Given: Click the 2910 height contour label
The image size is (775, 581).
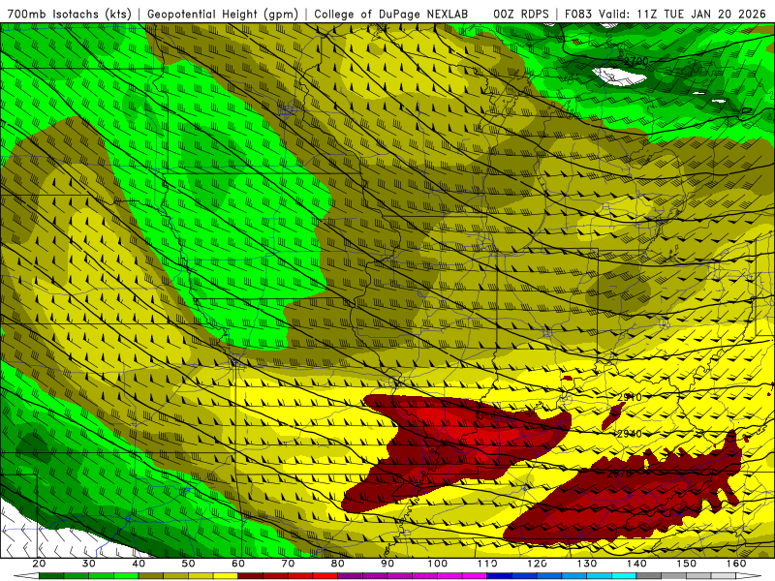Looking at the screenshot, I should coord(629,397).
